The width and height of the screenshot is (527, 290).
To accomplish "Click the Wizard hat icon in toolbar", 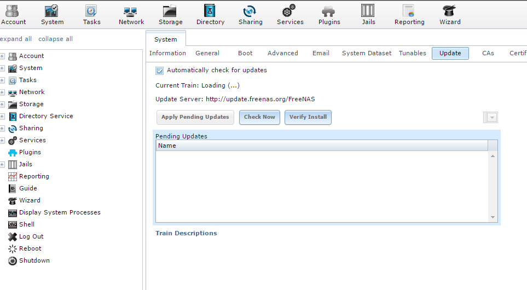I will 449,11.
